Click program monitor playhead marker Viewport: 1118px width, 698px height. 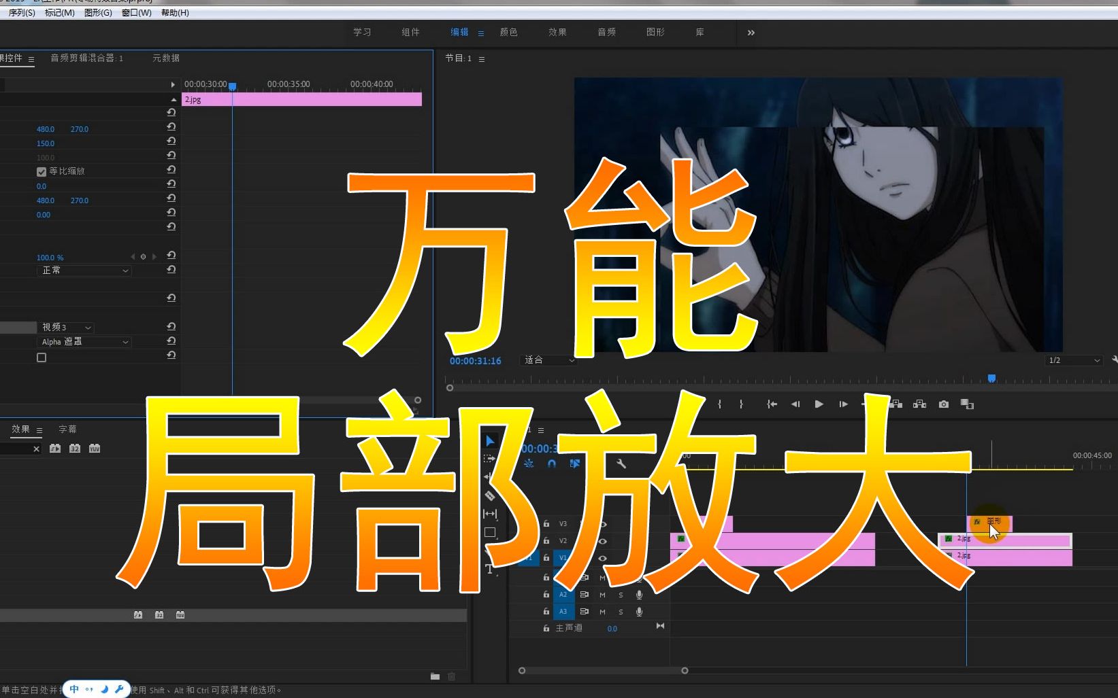(992, 378)
